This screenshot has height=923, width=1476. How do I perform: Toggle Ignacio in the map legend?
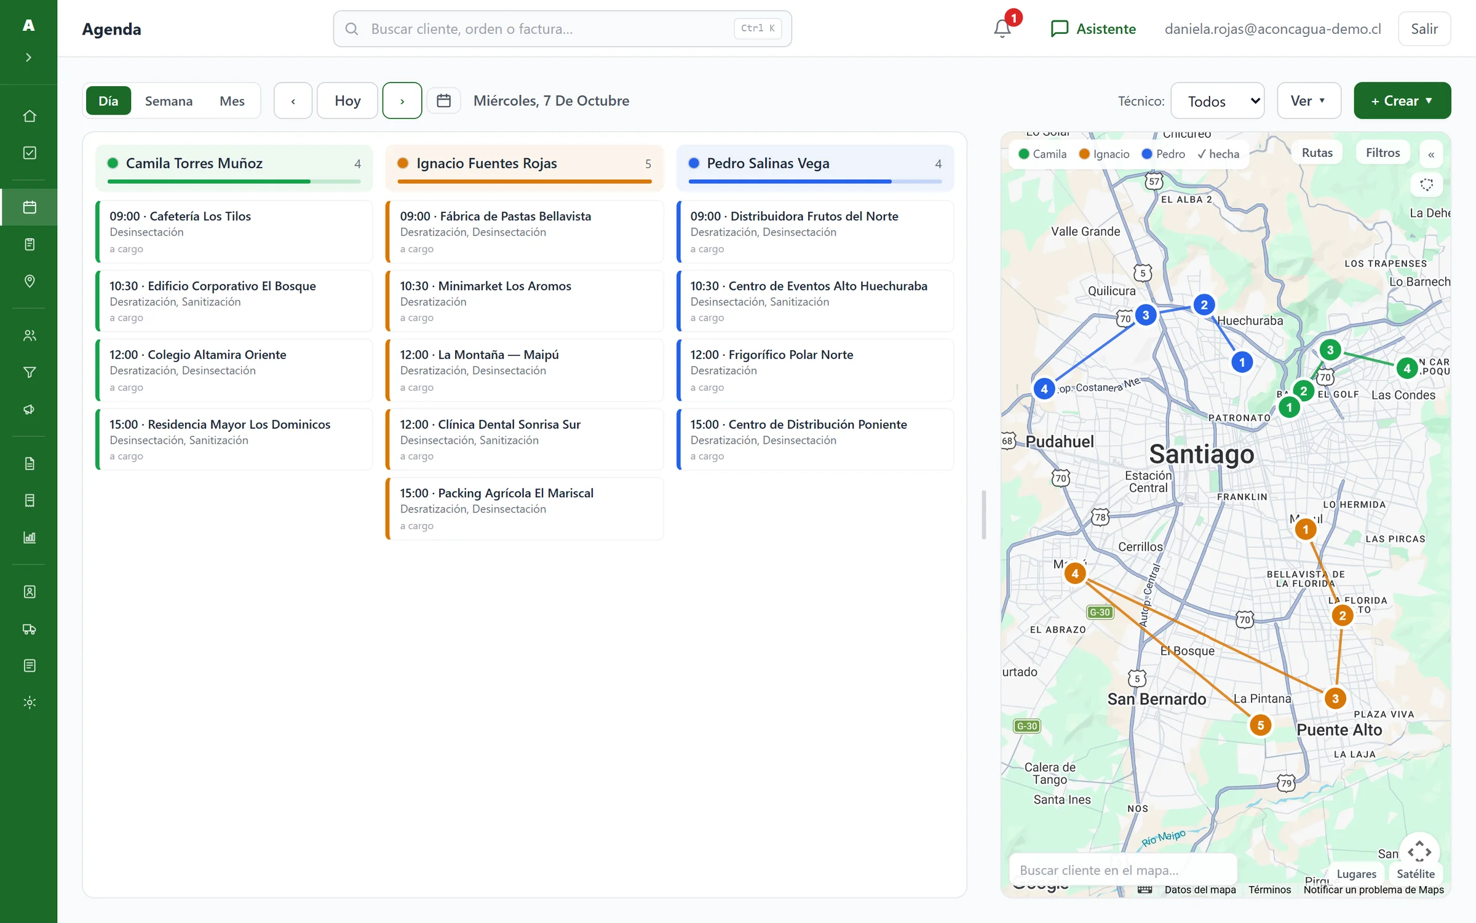(x=1105, y=154)
